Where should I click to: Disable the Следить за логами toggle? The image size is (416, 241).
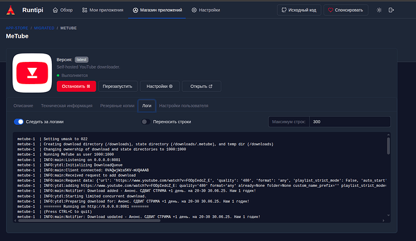(19, 121)
